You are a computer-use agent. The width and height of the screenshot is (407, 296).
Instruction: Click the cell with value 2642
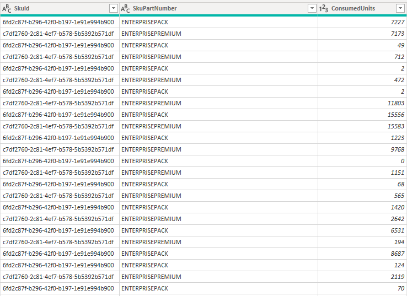click(362, 219)
